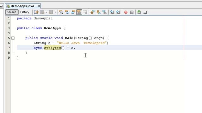Click the Find Previous Occurrence icon
202x113 pixels.
[67, 12]
